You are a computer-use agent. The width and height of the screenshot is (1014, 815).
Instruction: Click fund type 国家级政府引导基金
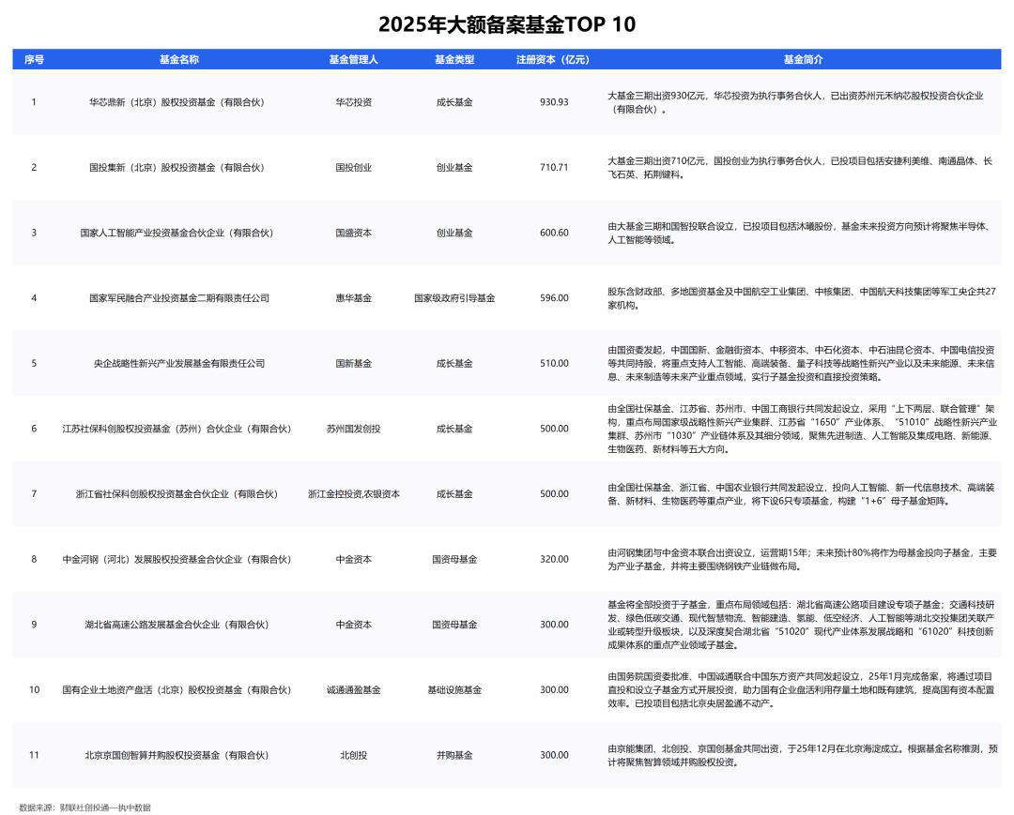coord(454,297)
